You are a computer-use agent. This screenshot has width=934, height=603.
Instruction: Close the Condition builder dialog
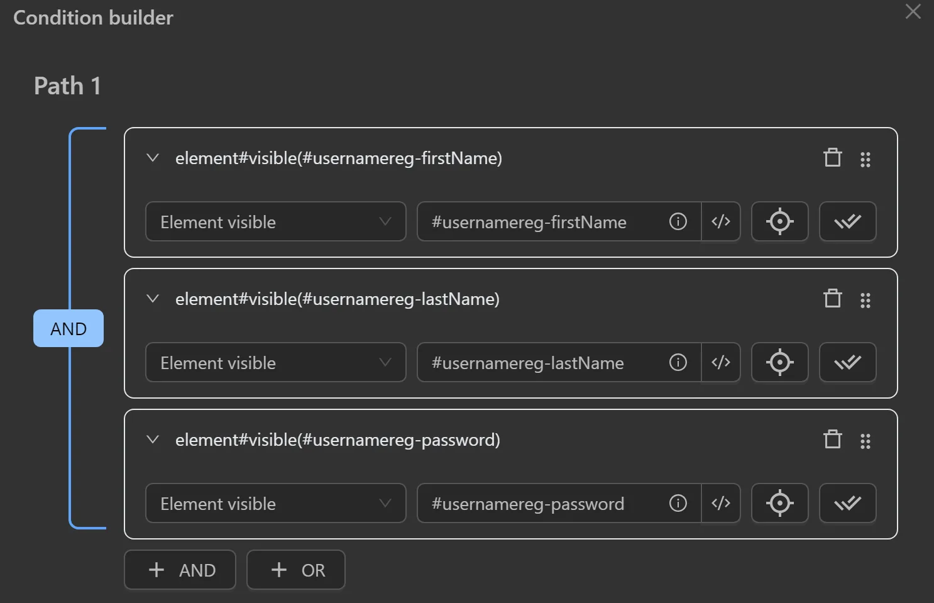click(x=913, y=11)
